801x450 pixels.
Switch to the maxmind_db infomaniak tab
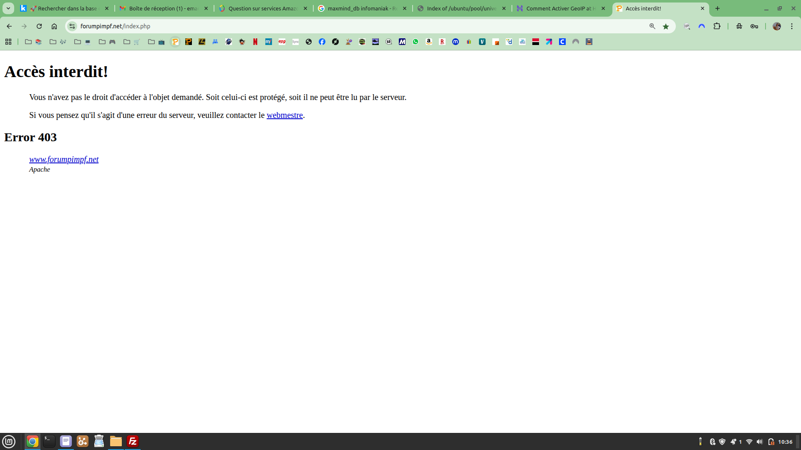[361, 8]
